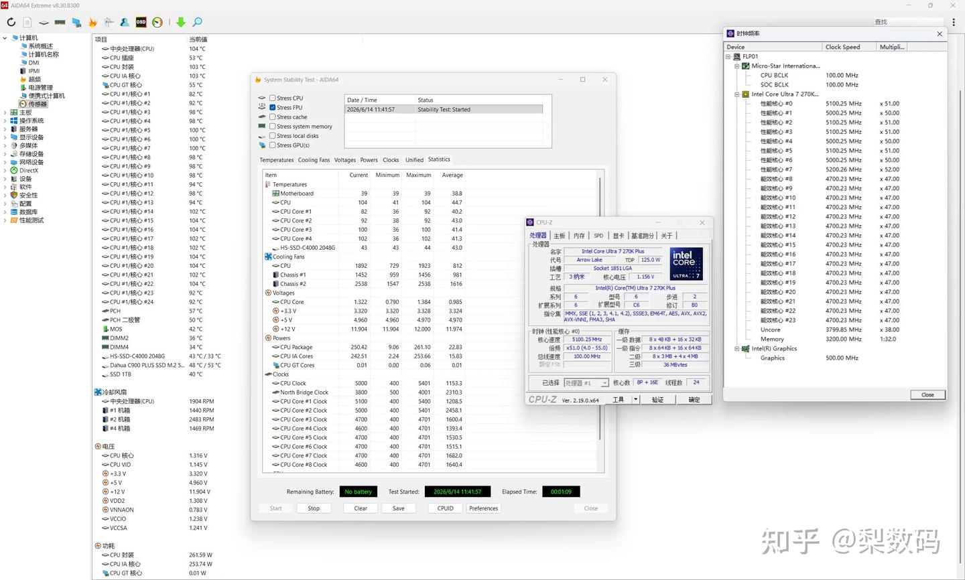The image size is (965, 580).
Task: Switch to the Temperatures tab
Action: tap(277, 160)
